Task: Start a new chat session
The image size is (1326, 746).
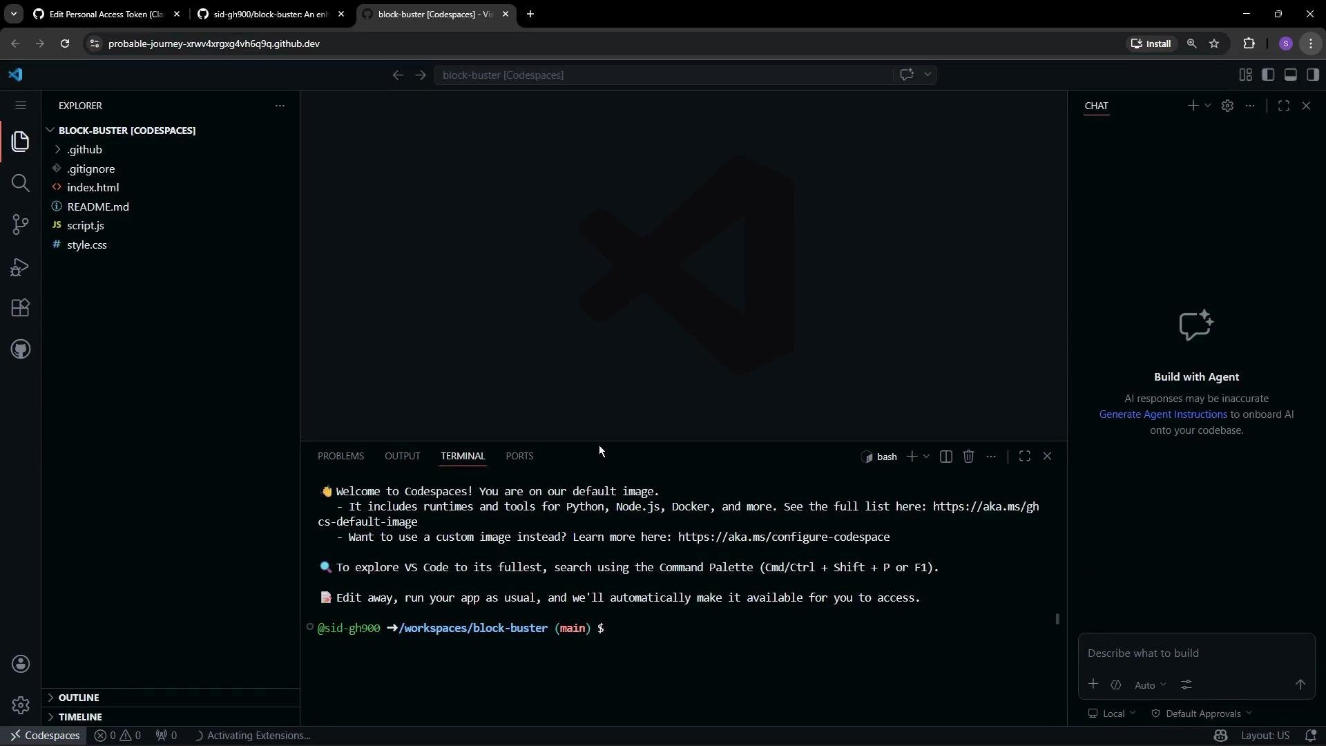Action: [x=1193, y=106]
